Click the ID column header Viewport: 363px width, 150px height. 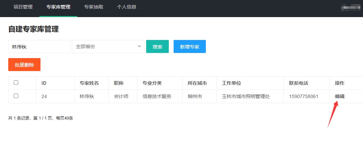click(x=44, y=83)
